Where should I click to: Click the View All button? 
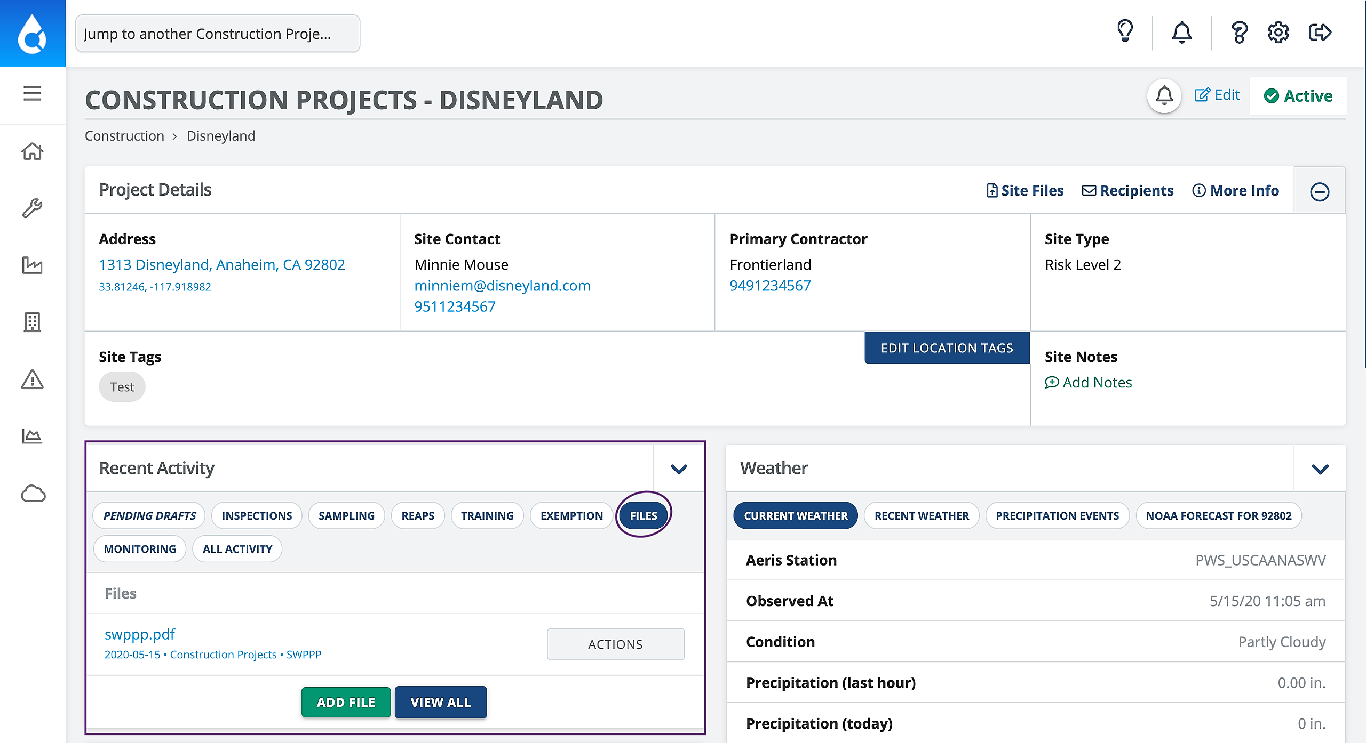(x=441, y=702)
